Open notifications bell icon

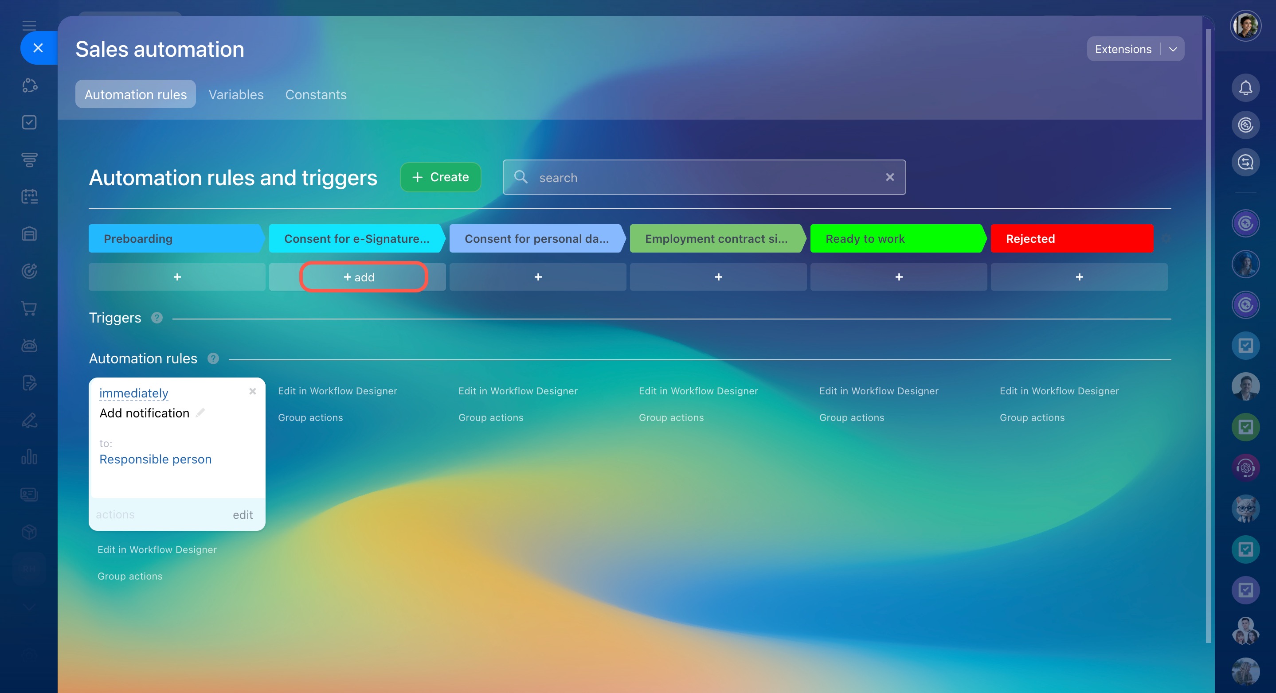click(1245, 88)
